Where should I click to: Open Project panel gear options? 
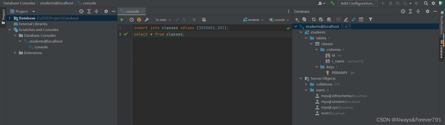106,11
